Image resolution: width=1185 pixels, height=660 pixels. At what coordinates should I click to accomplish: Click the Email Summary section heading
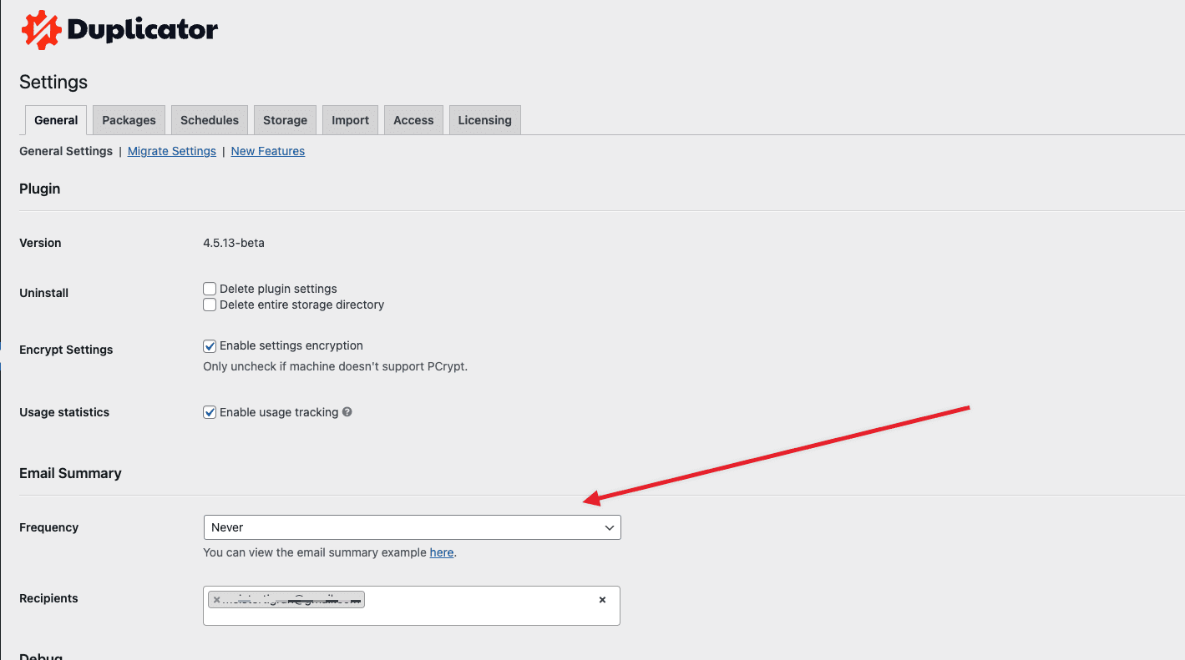pos(70,473)
